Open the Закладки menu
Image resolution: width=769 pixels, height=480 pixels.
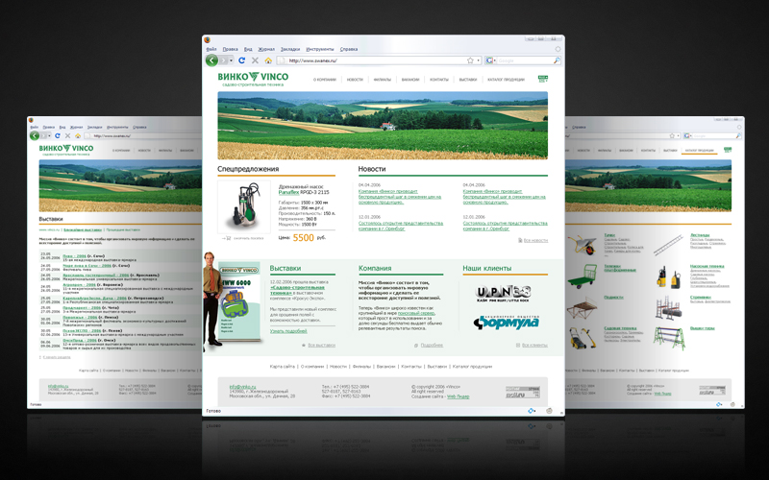click(x=289, y=49)
